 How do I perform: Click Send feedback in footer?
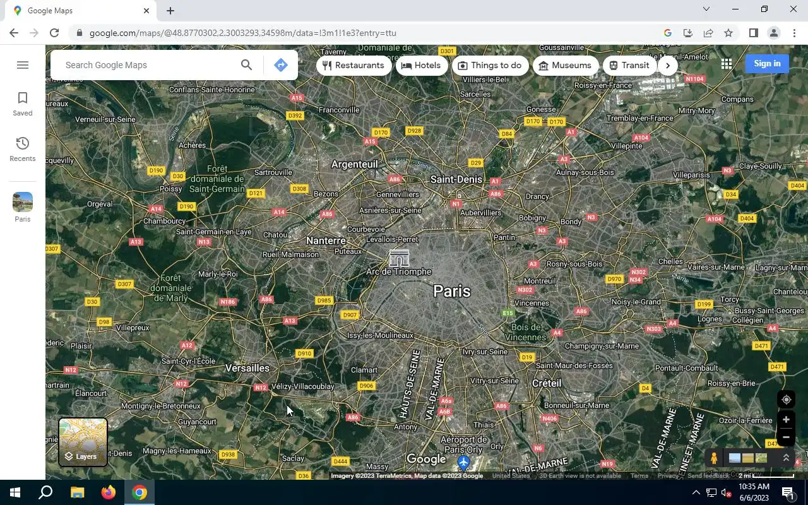(708, 476)
